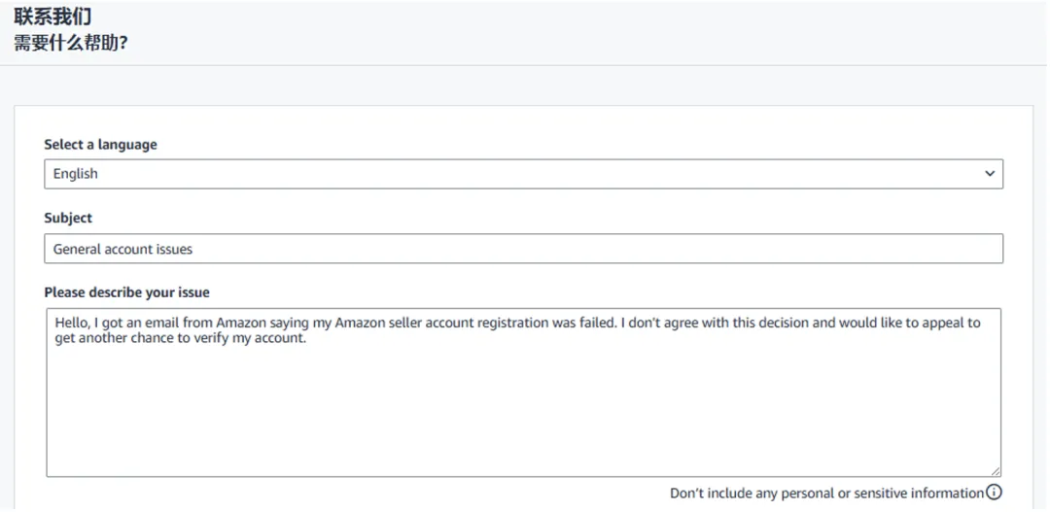Image resolution: width=1050 pixels, height=512 pixels.
Task: Click the 'Select a language' label
Action: point(100,144)
